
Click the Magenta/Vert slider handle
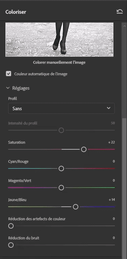61,188
